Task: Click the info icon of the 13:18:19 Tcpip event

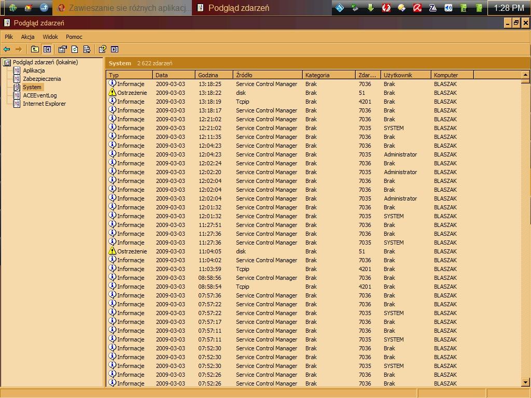Action: [113, 101]
